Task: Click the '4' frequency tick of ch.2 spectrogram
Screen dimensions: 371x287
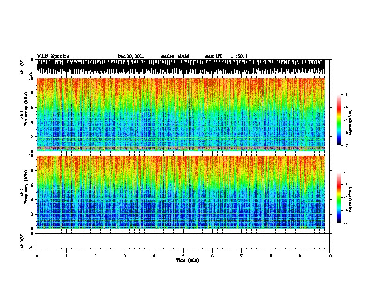Action: [33, 200]
